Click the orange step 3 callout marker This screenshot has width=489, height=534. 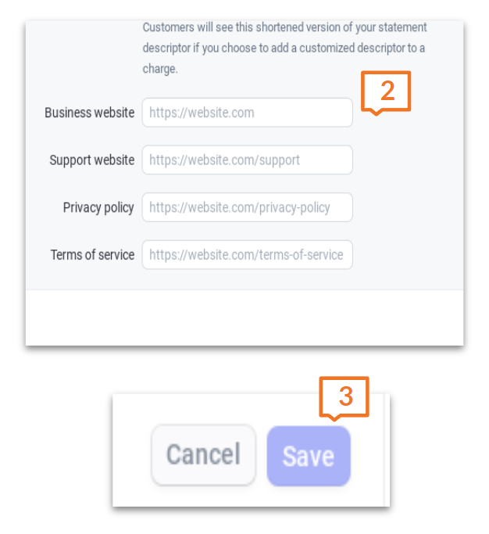pos(344,397)
